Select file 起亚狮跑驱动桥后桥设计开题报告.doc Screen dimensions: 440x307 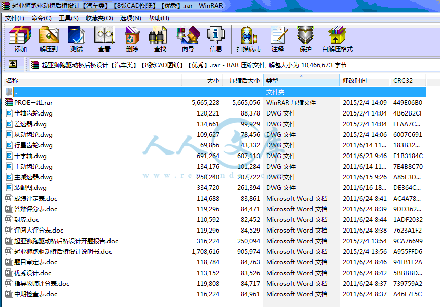pos(66,241)
